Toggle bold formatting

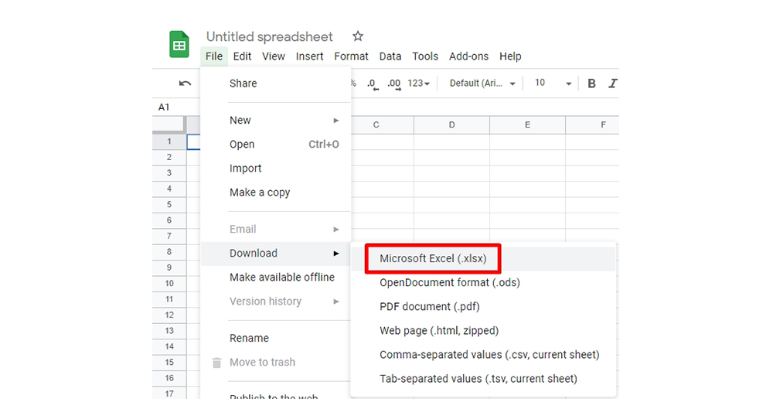[x=591, y=83]
